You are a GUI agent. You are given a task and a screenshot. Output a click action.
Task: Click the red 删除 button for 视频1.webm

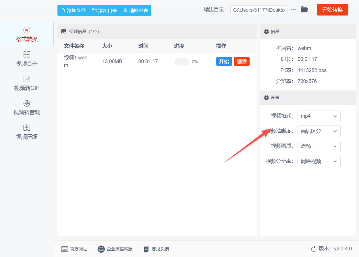click(242, 61)
